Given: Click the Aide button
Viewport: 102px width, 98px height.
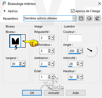Looking at the screenshot, I should (76, 93).
